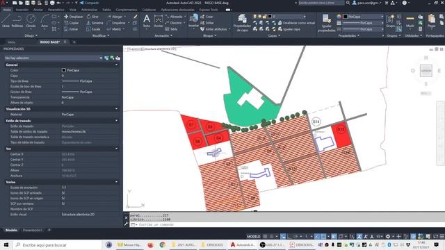The image size is (445, 250).
Task: Collapse the Estilo de trazado section
Action: pos(116,120)
